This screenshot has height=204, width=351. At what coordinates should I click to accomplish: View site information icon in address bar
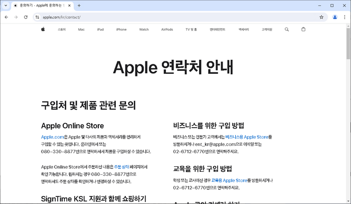coord(38,17)
